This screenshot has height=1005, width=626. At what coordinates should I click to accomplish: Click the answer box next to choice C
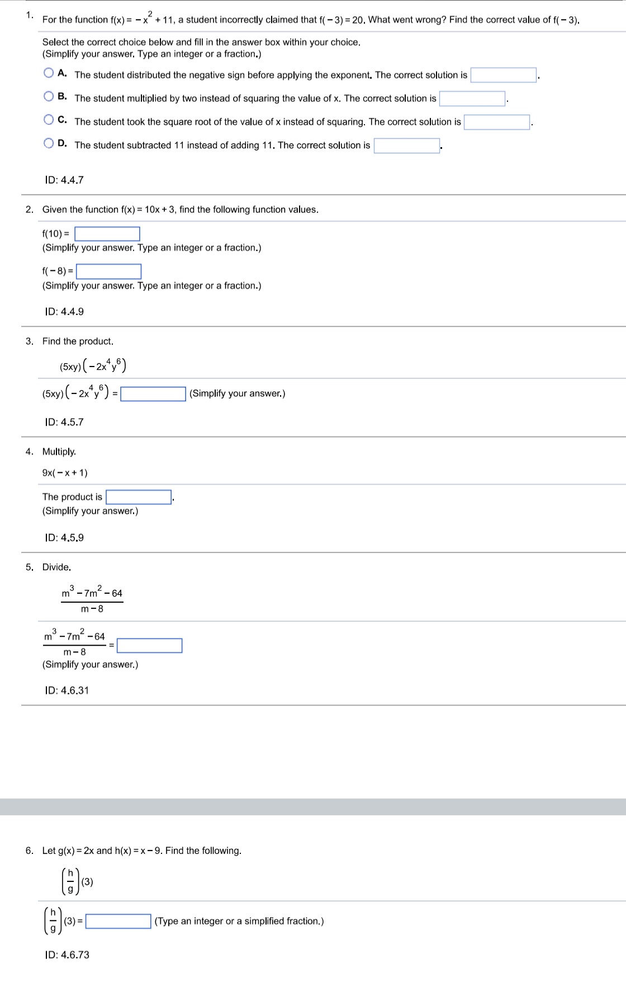496,121
